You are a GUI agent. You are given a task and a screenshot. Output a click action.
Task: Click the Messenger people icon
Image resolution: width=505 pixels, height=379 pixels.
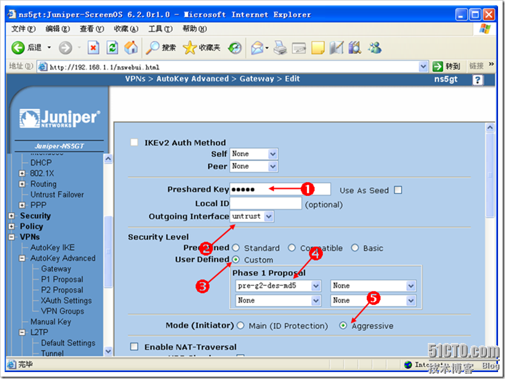pyautogui.click(x=375, y=48)
